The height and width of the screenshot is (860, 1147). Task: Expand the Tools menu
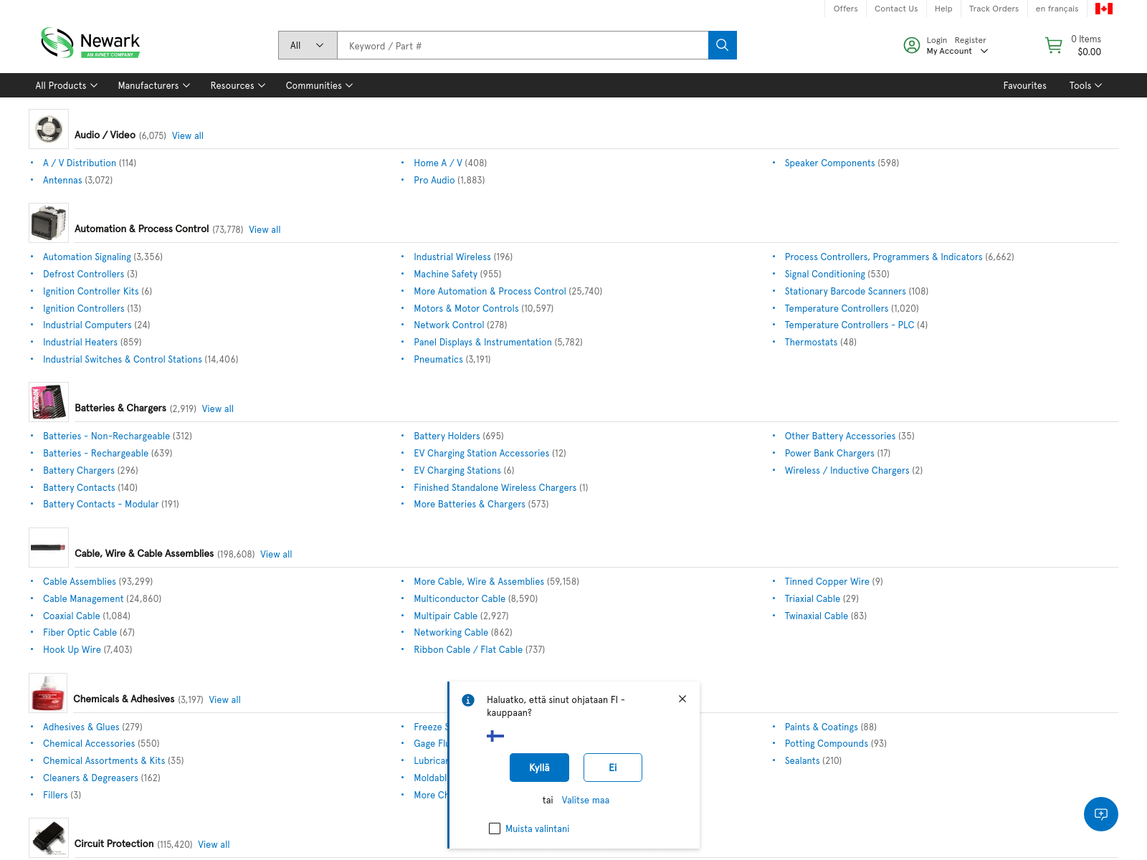click(x=1085, y=85)
